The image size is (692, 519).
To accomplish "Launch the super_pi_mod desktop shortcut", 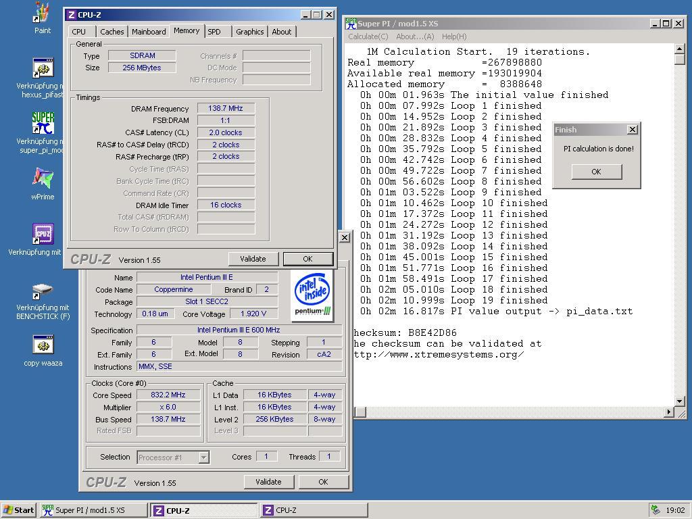I will (x=43, y=123).
